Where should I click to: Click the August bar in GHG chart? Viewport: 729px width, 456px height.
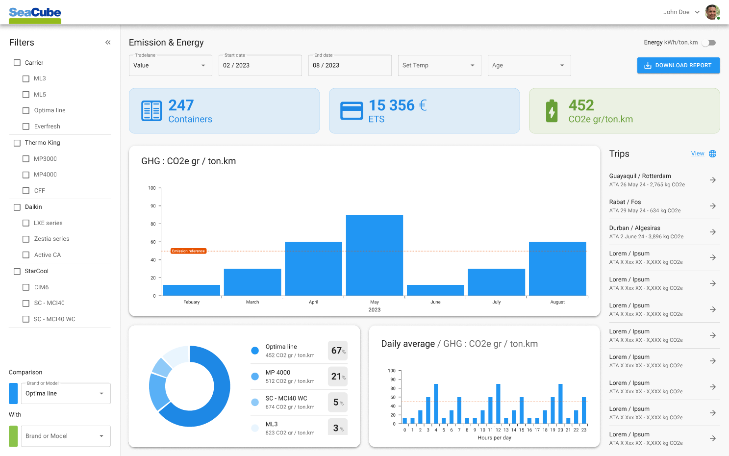[557, 269]
